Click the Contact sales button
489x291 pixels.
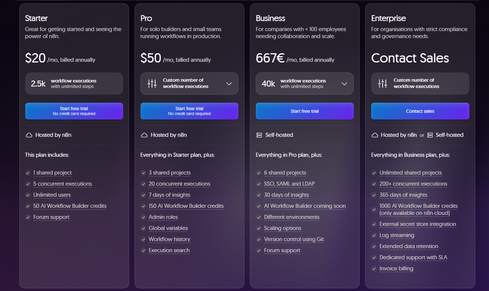(x=420, y=111)
